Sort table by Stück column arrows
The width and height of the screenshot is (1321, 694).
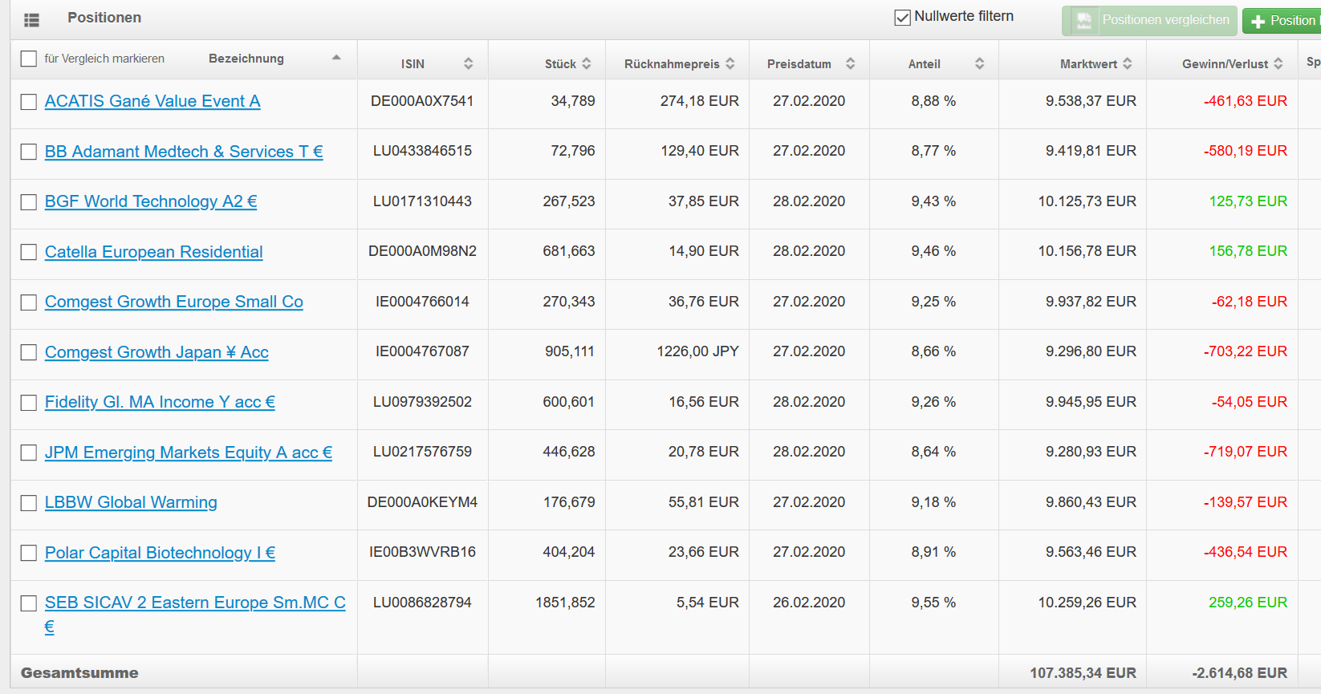[587, 63]
